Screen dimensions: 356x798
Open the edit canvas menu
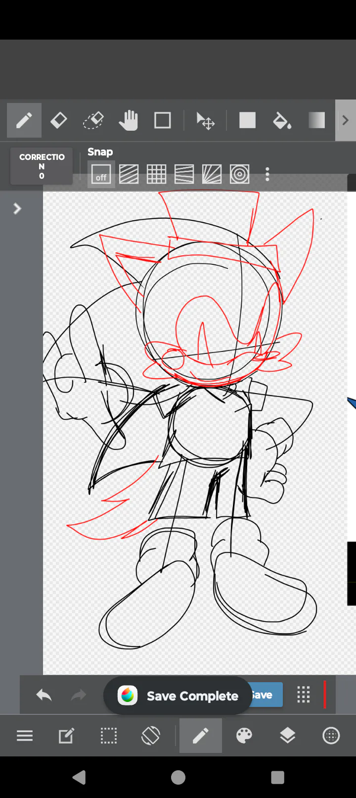point(67,736)
